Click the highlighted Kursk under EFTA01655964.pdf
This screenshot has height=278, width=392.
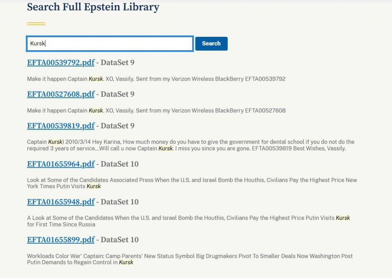(93, 186)
